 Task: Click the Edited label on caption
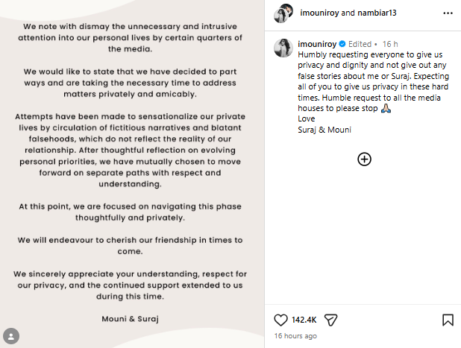click(x=360, y=44)
